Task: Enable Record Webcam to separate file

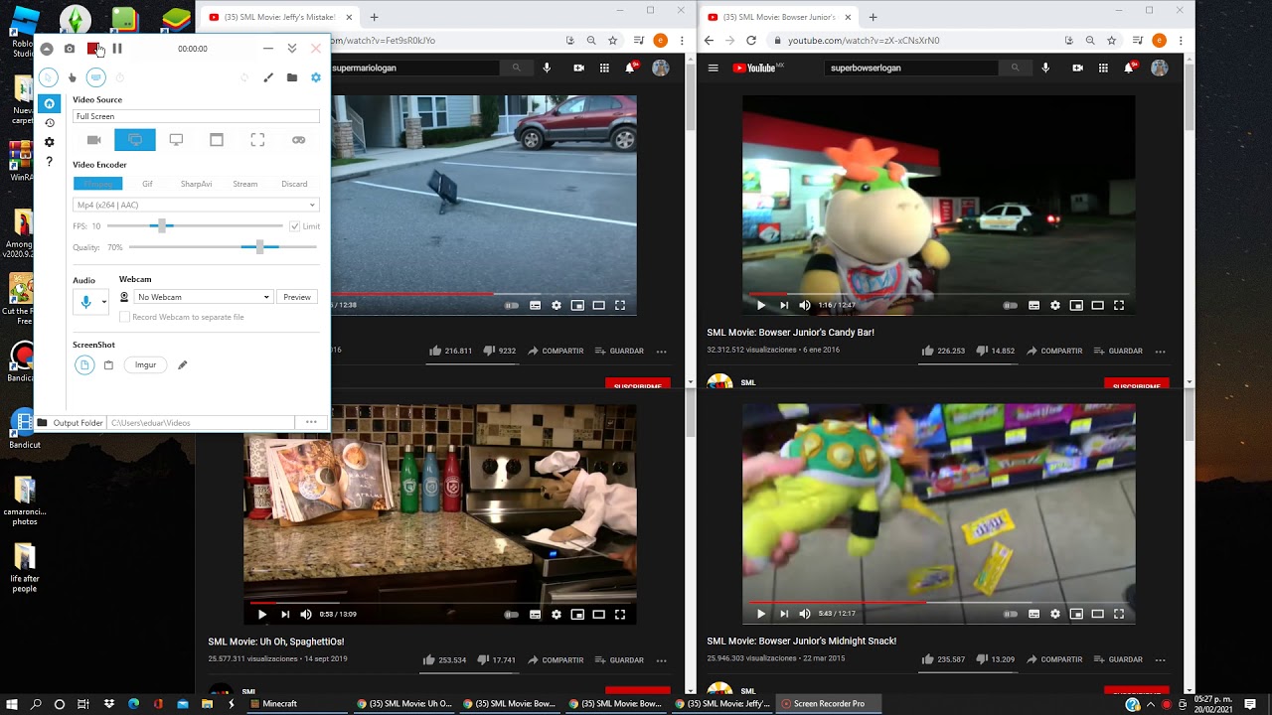Action: coord(124,317)
